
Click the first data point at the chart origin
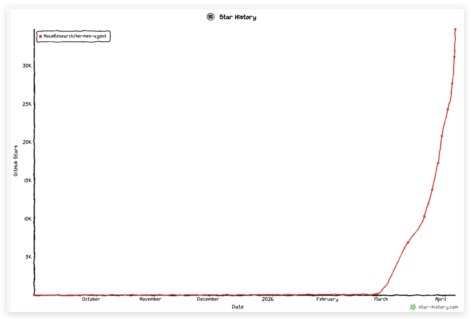click(x=34, y=295)
